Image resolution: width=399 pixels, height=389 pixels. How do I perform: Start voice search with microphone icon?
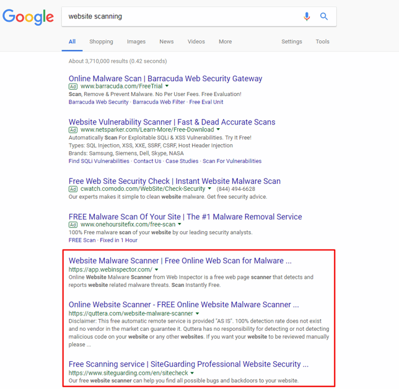coord(307,16)
